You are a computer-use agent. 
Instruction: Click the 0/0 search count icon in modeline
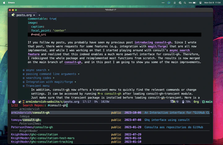[174, 102]
